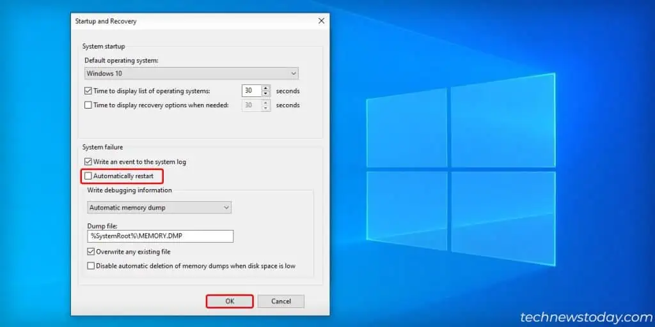Click the Dump file path field
The height and width of the screenshot is (327, 655).
click(161, 236)
